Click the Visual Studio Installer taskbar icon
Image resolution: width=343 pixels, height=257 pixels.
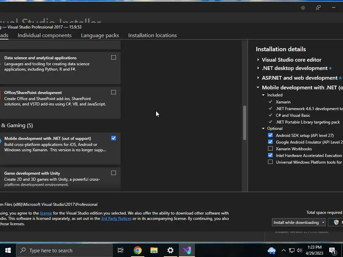(x=187, y=250)
